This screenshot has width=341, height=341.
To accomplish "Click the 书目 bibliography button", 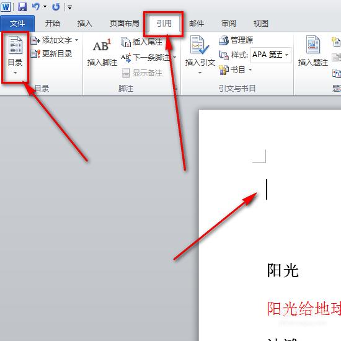I will pos(232,70).
